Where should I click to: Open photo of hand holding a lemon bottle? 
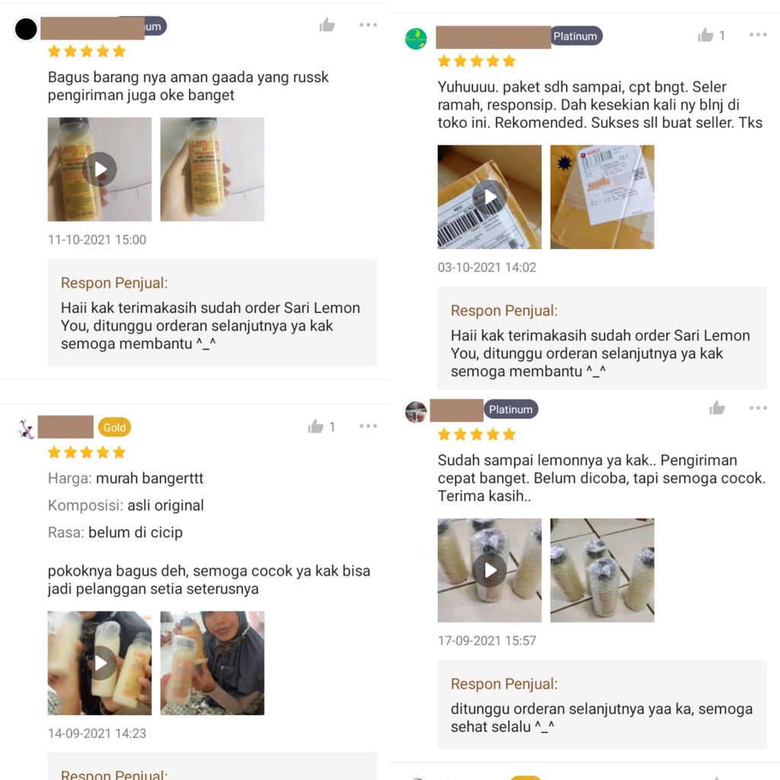[x=213, y=169]
